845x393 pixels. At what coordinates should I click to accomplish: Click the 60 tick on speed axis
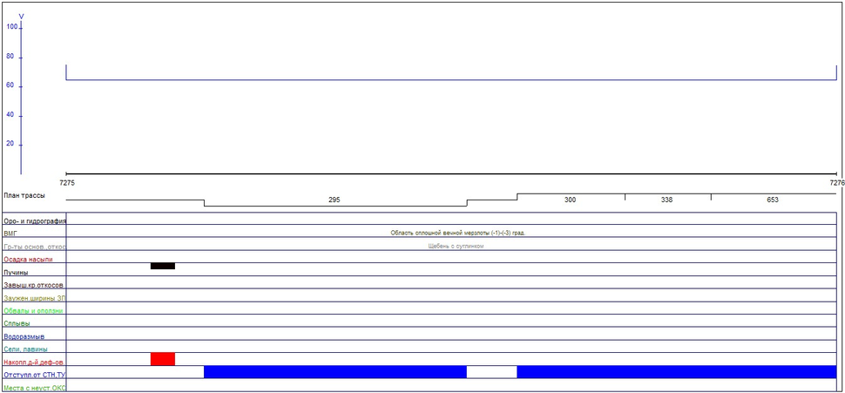point(10,85)
